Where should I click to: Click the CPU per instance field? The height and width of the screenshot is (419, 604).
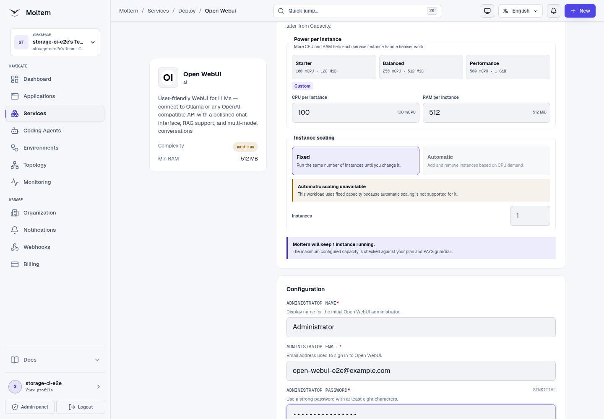coord(356,113)
